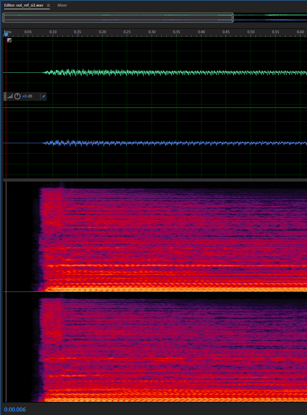This screenshot has width=307, height=415.
Task: Switch to the Mixer tab
Action: click(x=62, y=6)
